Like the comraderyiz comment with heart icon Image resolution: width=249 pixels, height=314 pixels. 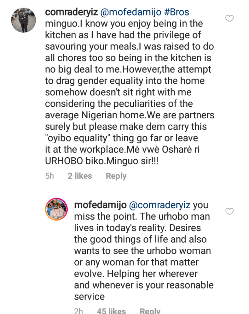point(230,18)
